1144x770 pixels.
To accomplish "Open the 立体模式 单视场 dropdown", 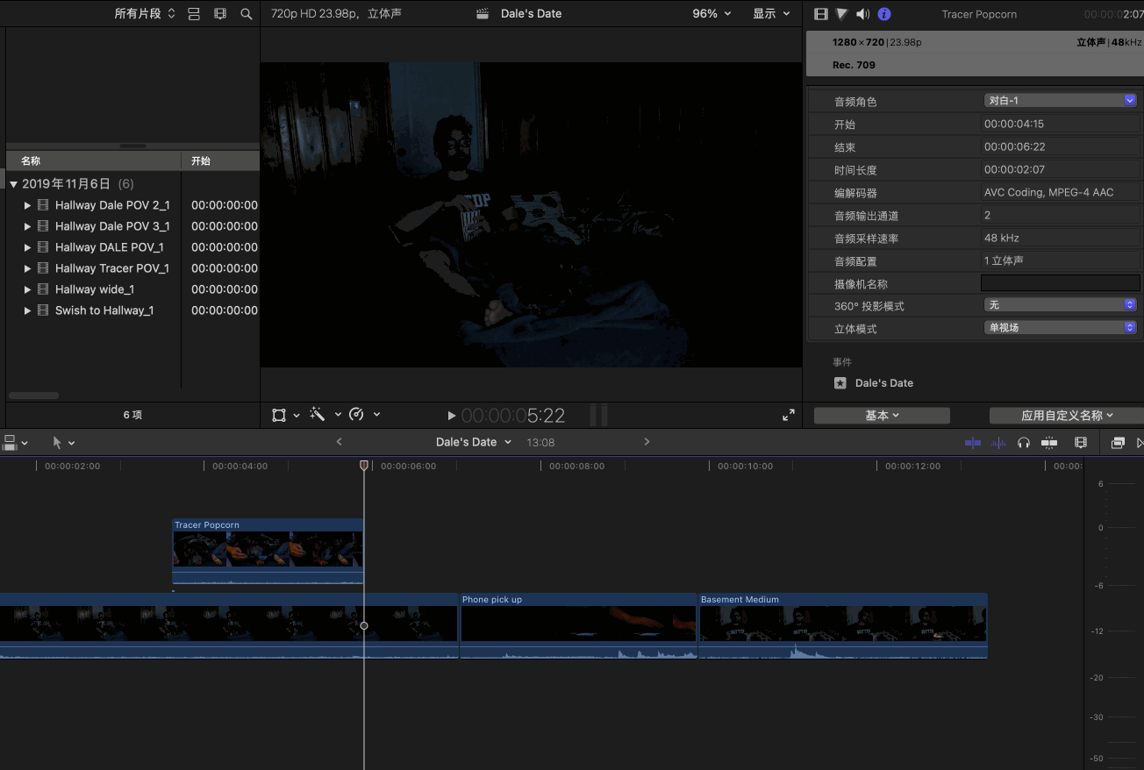I will (x=1061, y=328).
